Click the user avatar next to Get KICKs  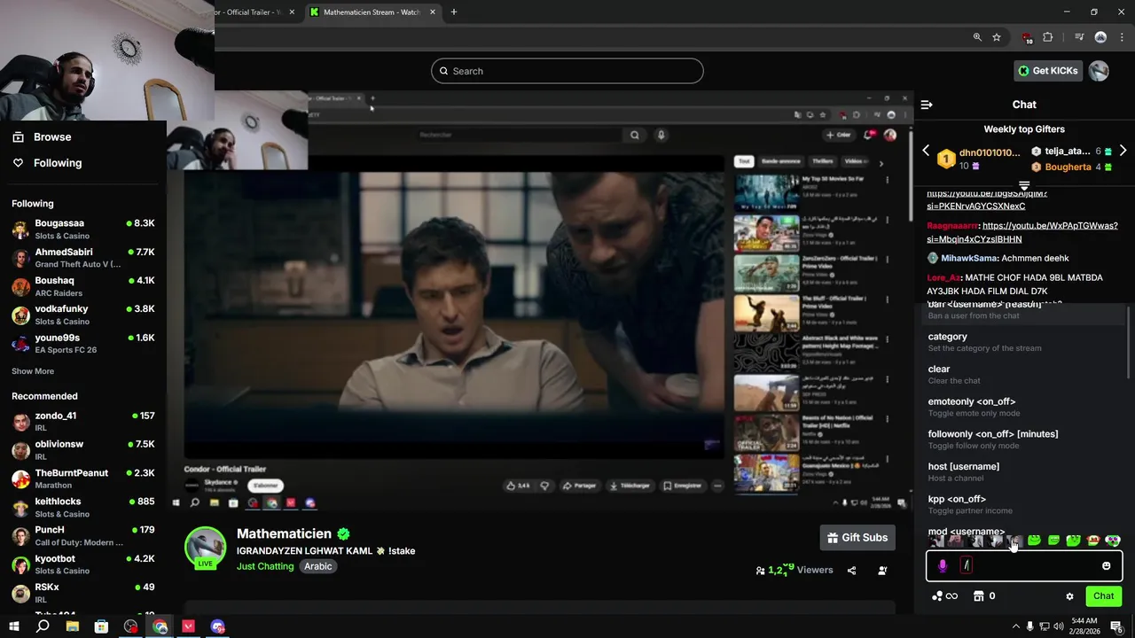click(1099, 71)
